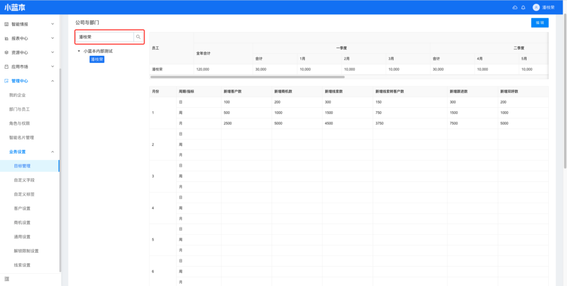This screenshot has height=286, width=567.
Task: Collapse the 管理中心 menu chevron
Action: point(53,81)
